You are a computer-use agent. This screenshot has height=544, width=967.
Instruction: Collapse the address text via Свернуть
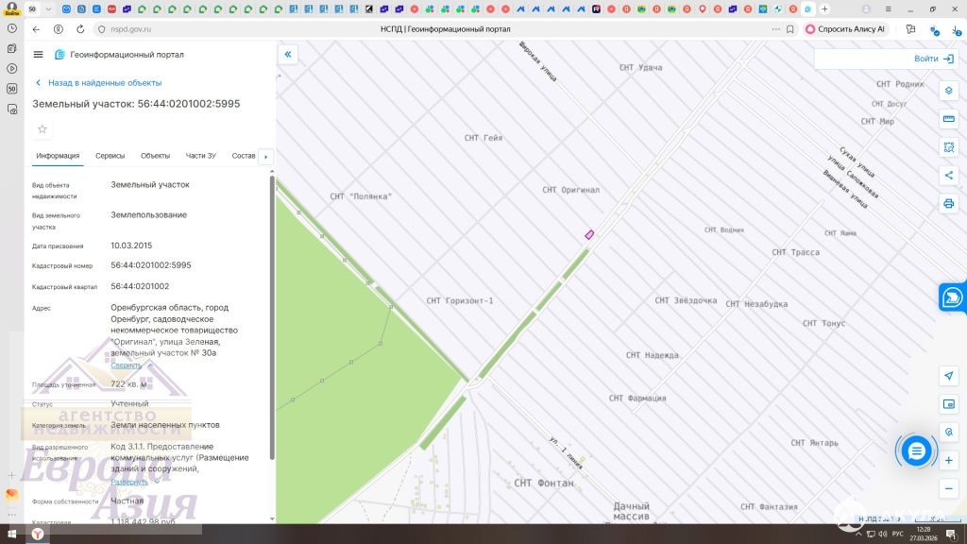tap(126, 365)
